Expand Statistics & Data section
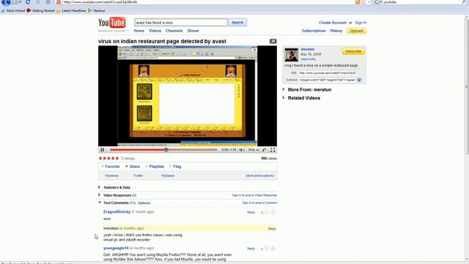 pyautogui.click(x=114, y=188)
